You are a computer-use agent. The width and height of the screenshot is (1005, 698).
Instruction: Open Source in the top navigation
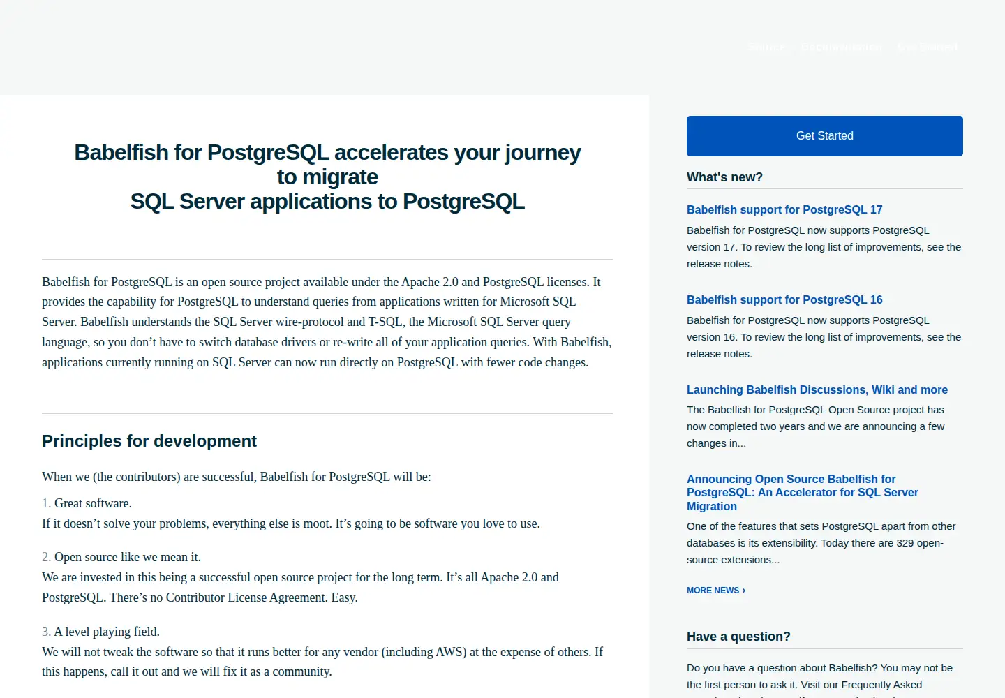point(766,47)
